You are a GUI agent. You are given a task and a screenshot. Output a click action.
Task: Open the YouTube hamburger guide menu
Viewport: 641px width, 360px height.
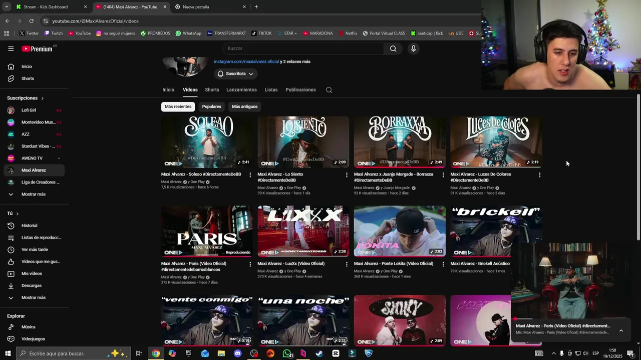coord(11,48)
